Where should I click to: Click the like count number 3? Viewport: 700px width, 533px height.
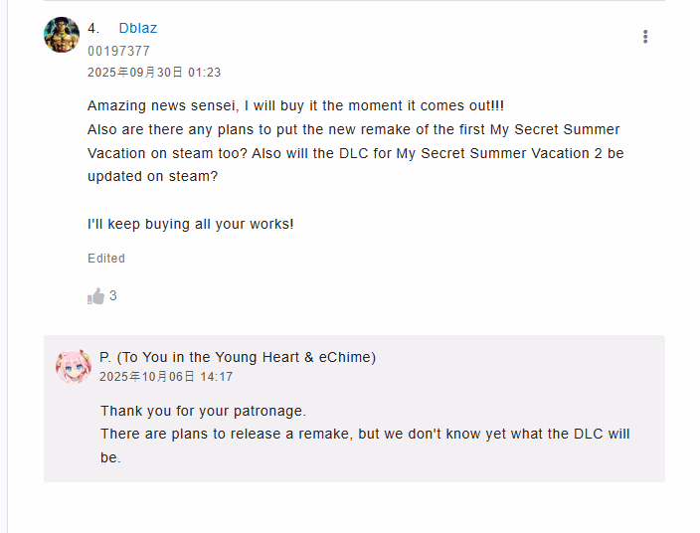[x=113, y=295]
